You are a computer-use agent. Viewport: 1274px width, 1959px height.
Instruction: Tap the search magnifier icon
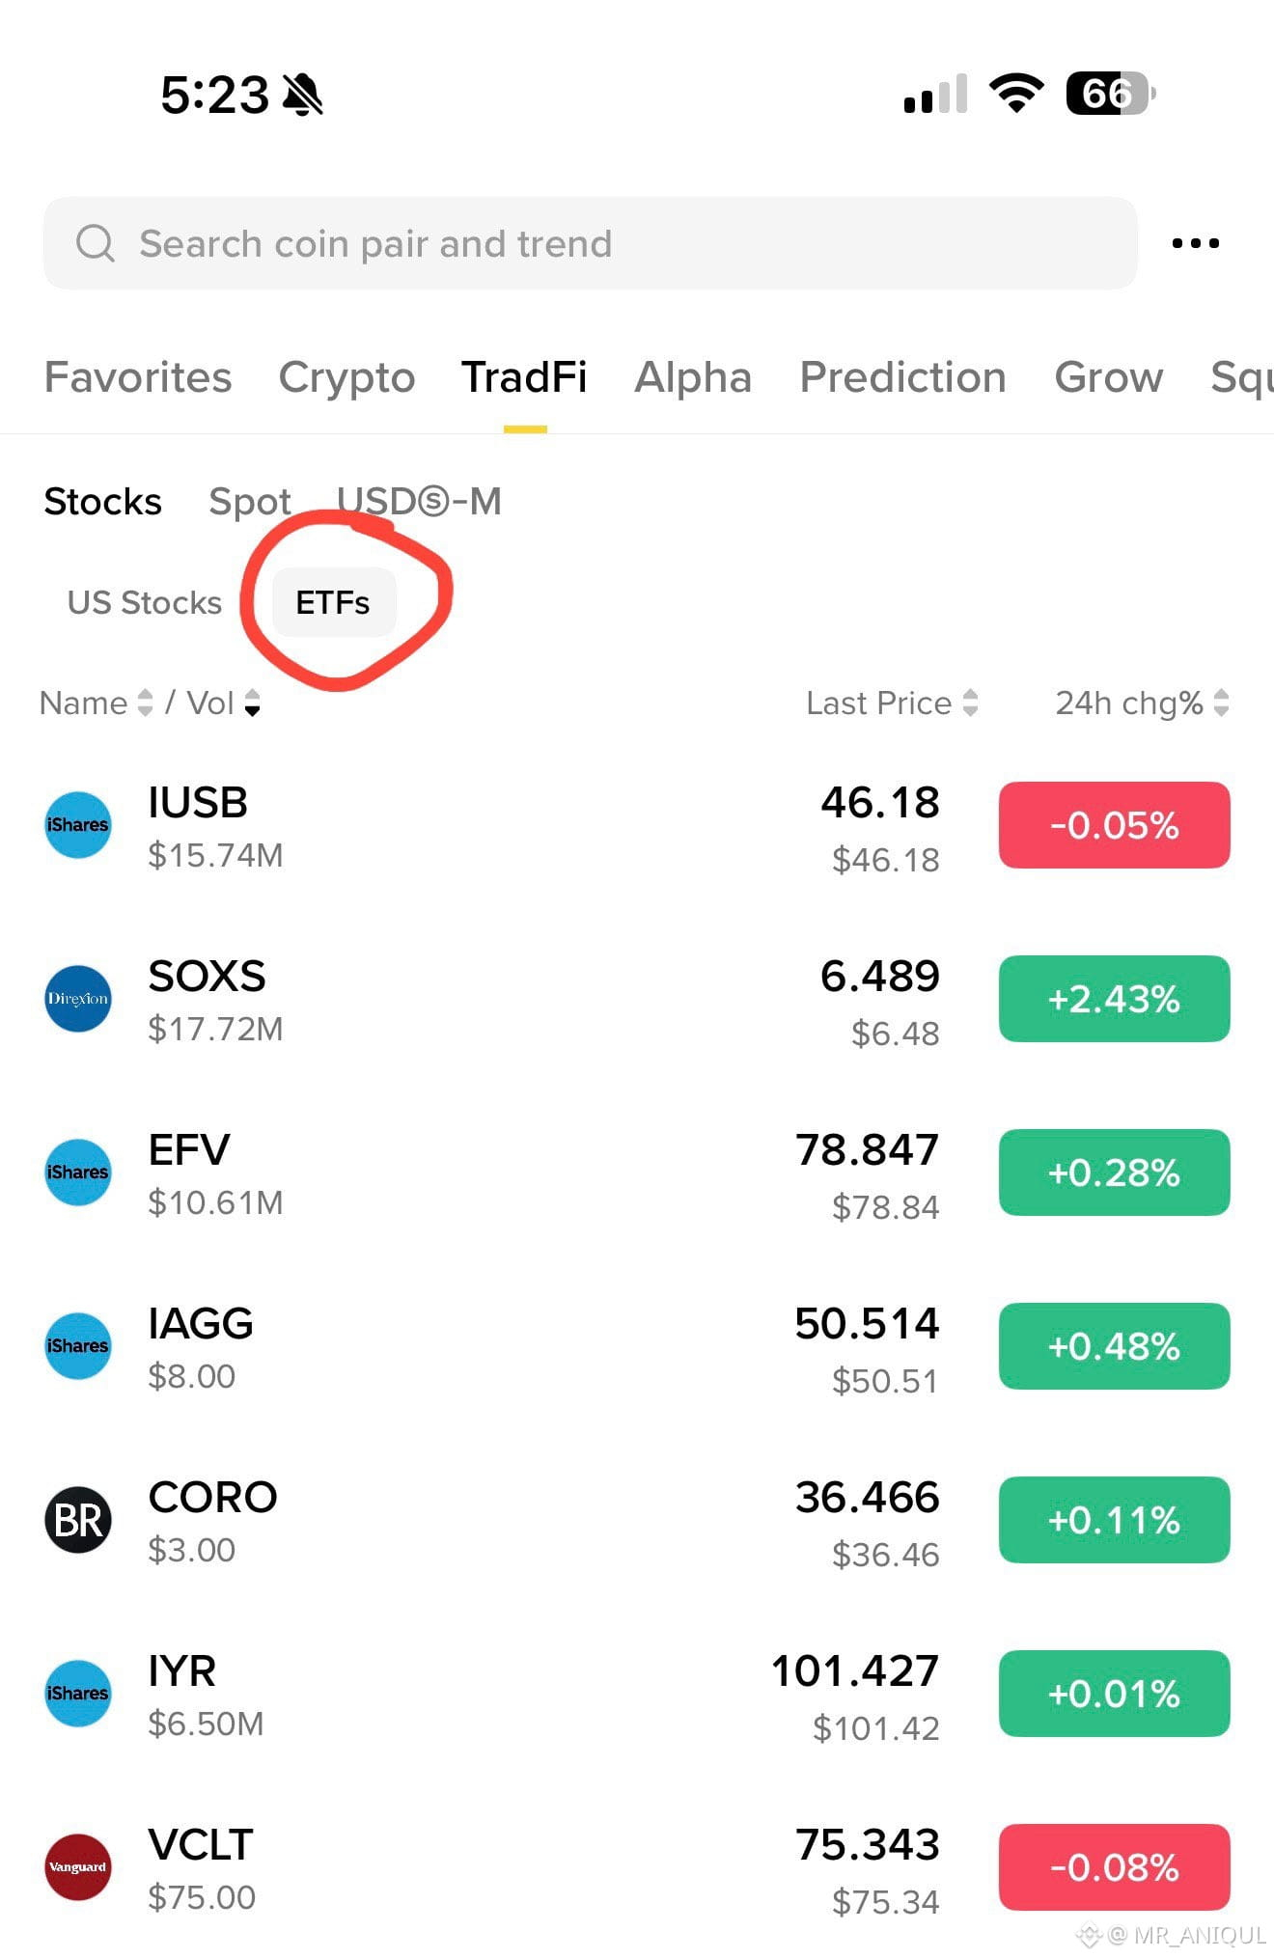96,243
